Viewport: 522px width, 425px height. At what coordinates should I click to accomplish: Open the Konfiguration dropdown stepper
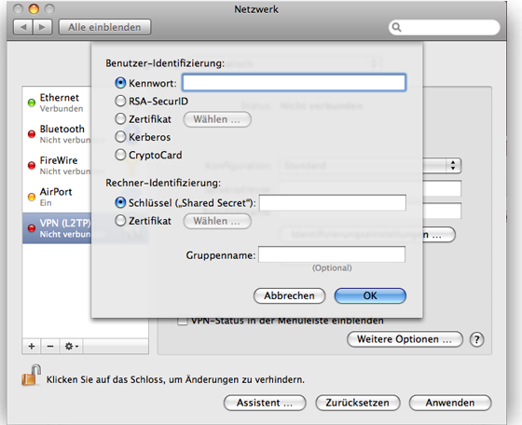[x=453, y=165]
